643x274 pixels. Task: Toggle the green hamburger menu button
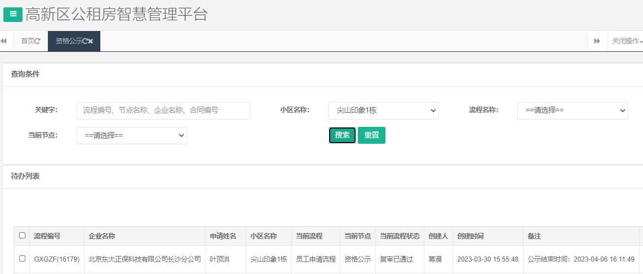(13, 14)
